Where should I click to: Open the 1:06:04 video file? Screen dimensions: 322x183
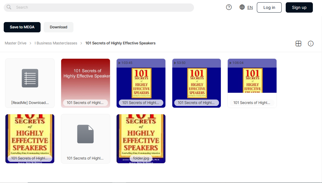point(252,83)
